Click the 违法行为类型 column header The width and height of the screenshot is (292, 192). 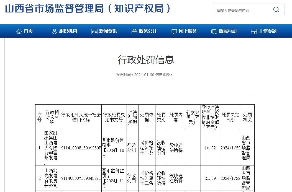(133, 117)
